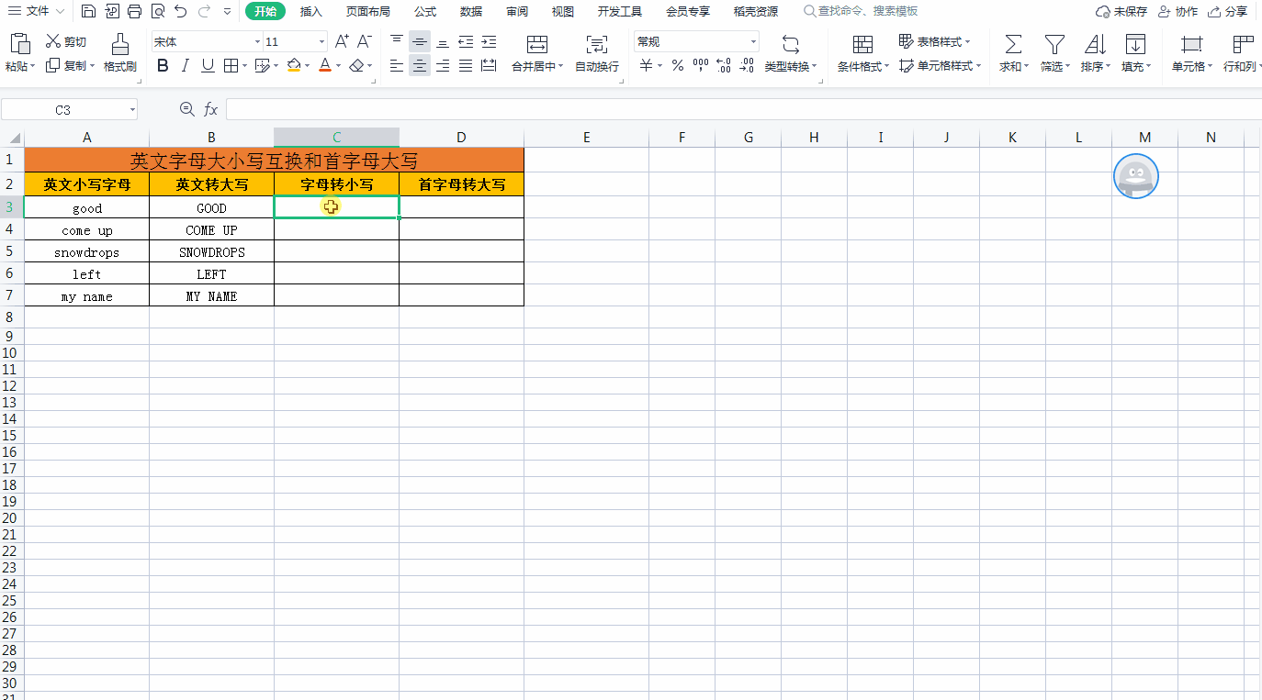Switch to the 数据 tab
Image resolution: width=1262 pixels, height=700 pixels.
pos(471,12)
